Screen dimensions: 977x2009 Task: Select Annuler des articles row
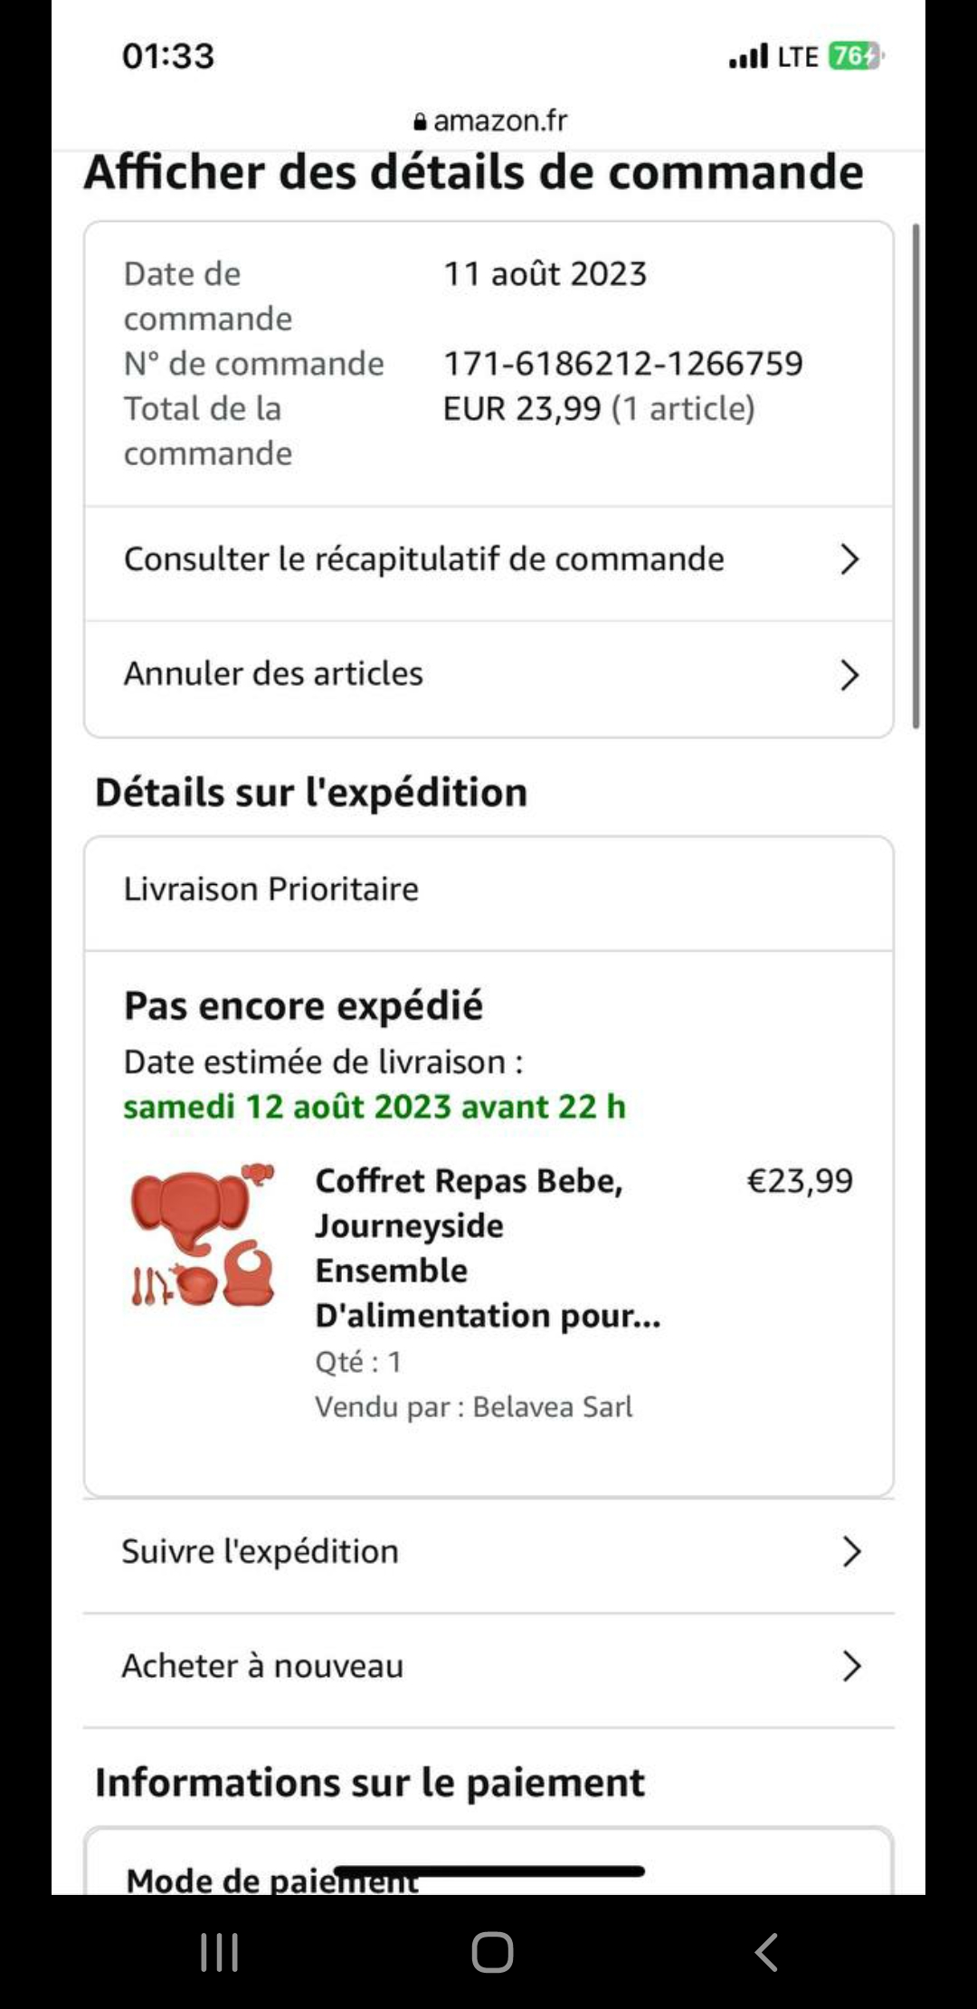click(x=273, y=674)
